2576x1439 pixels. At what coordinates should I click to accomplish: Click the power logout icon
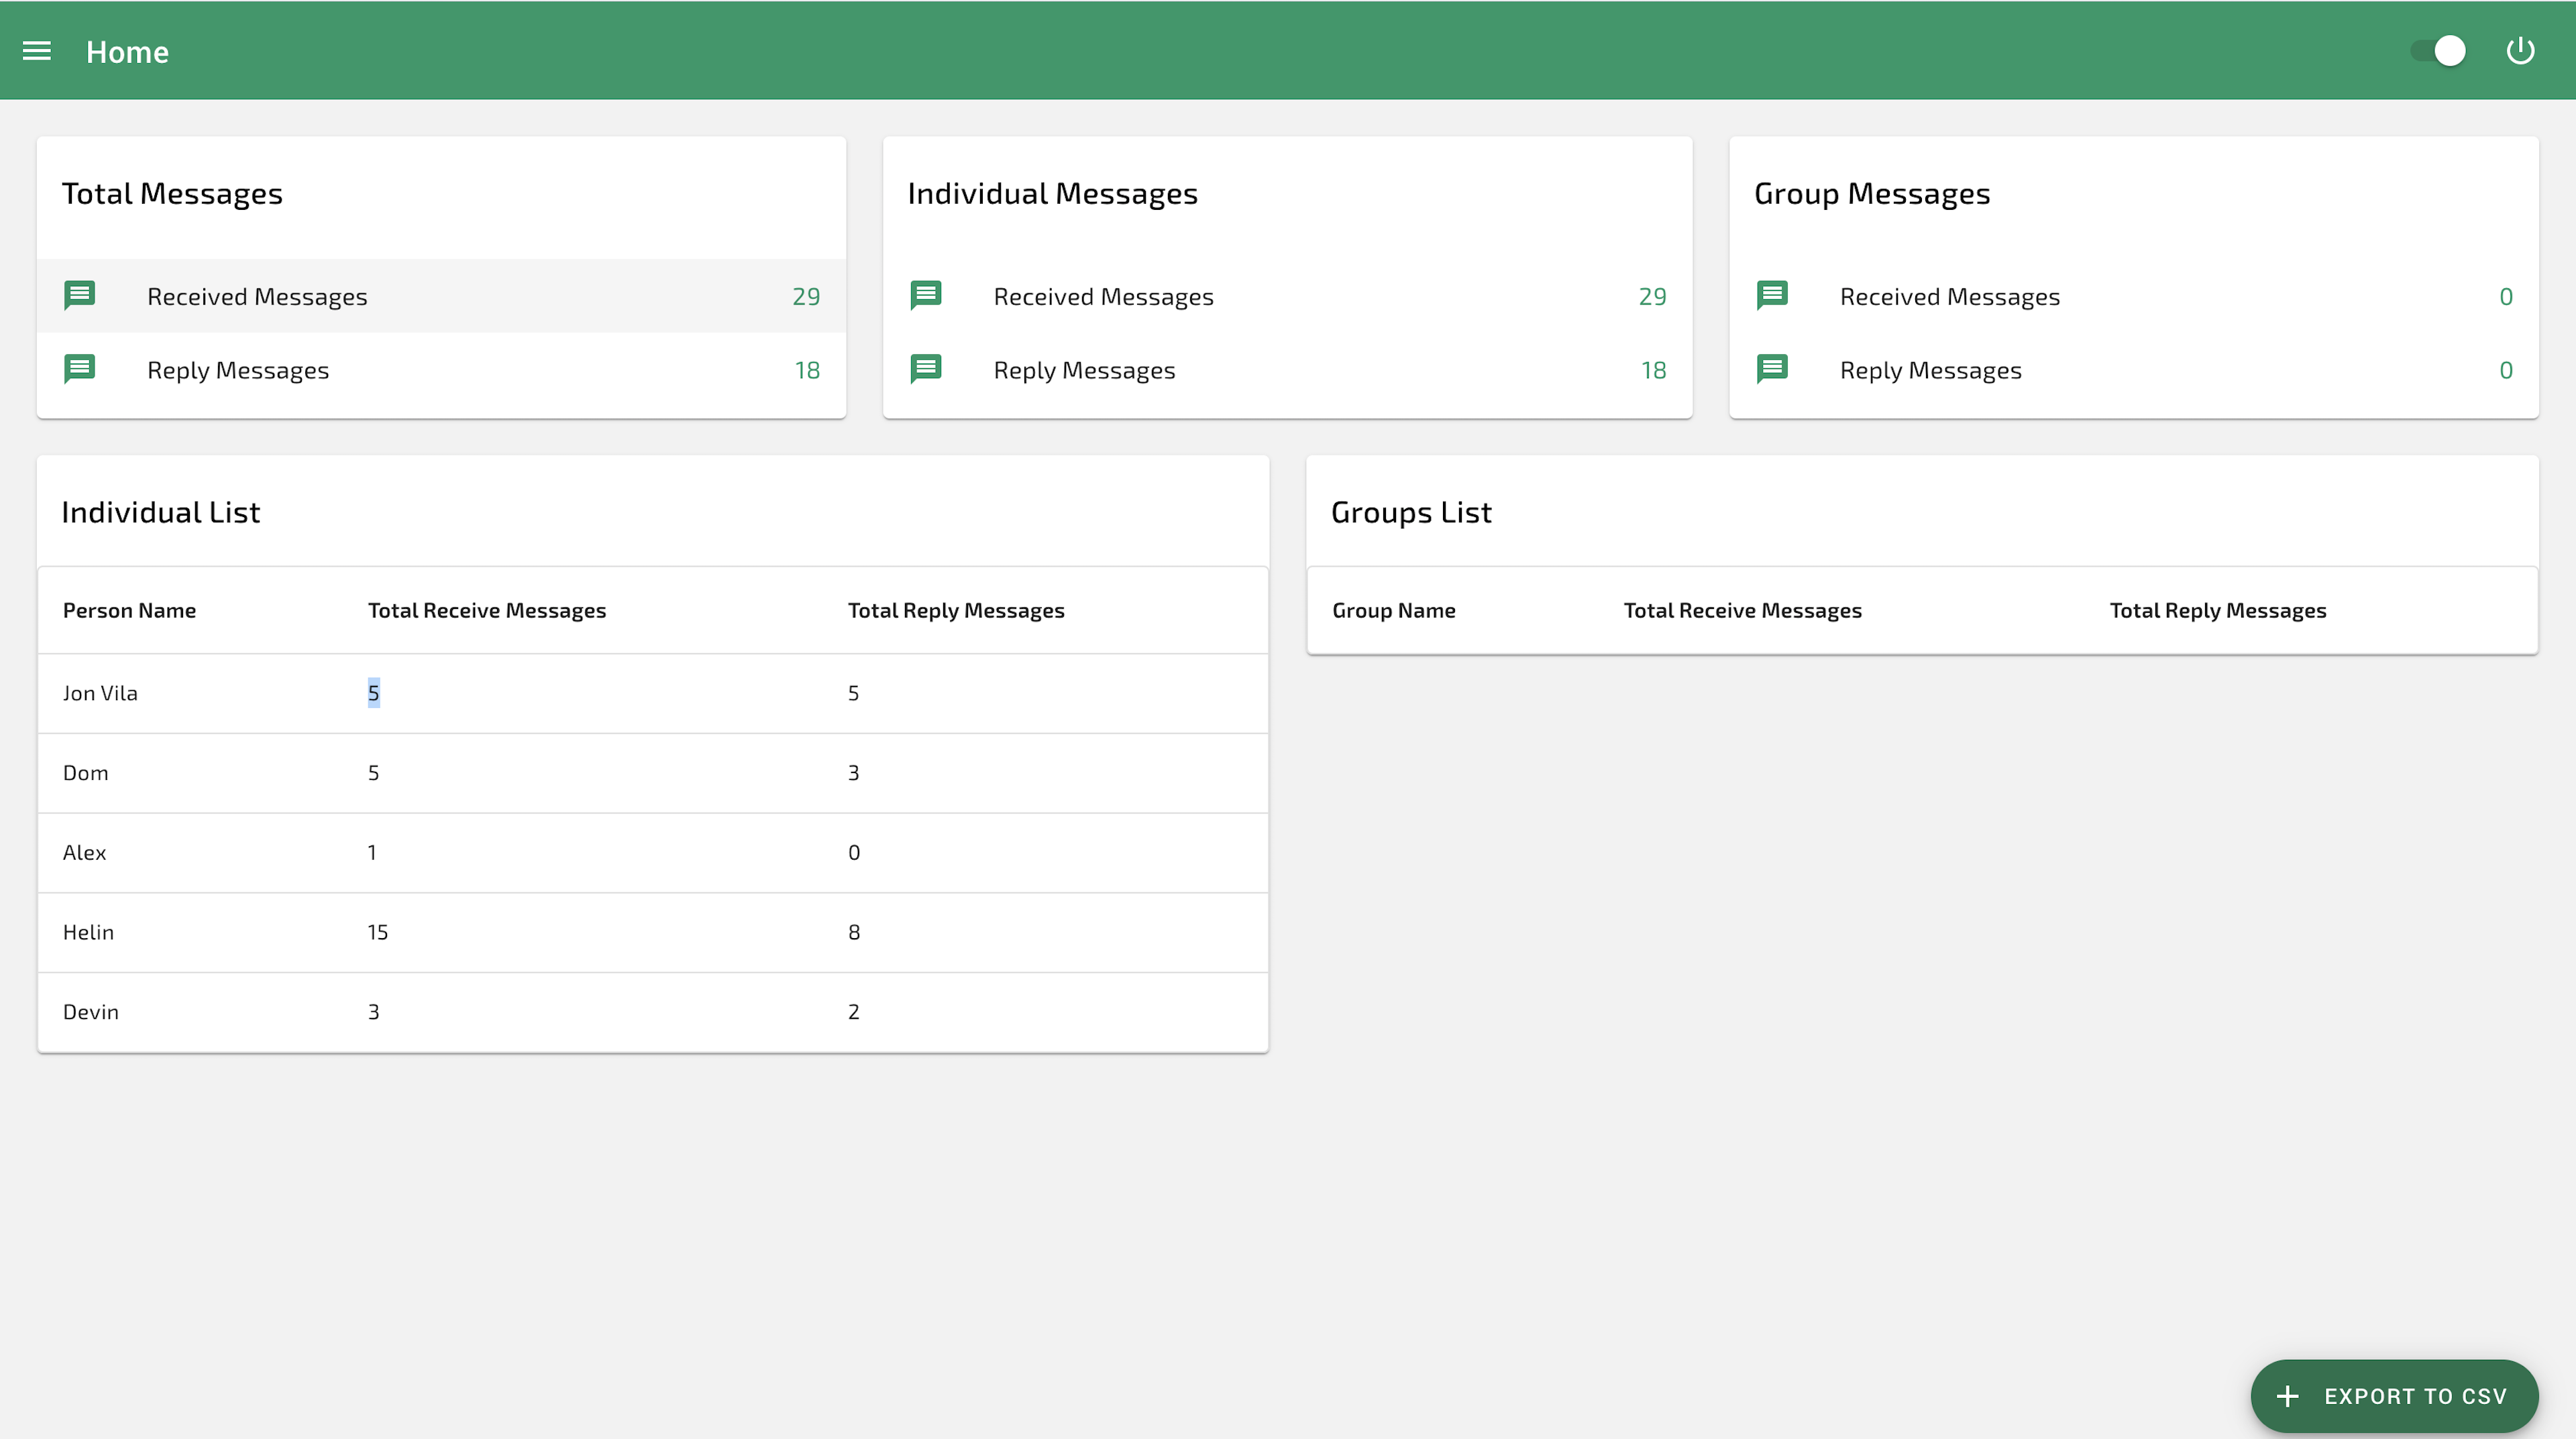pos(2520,50)
